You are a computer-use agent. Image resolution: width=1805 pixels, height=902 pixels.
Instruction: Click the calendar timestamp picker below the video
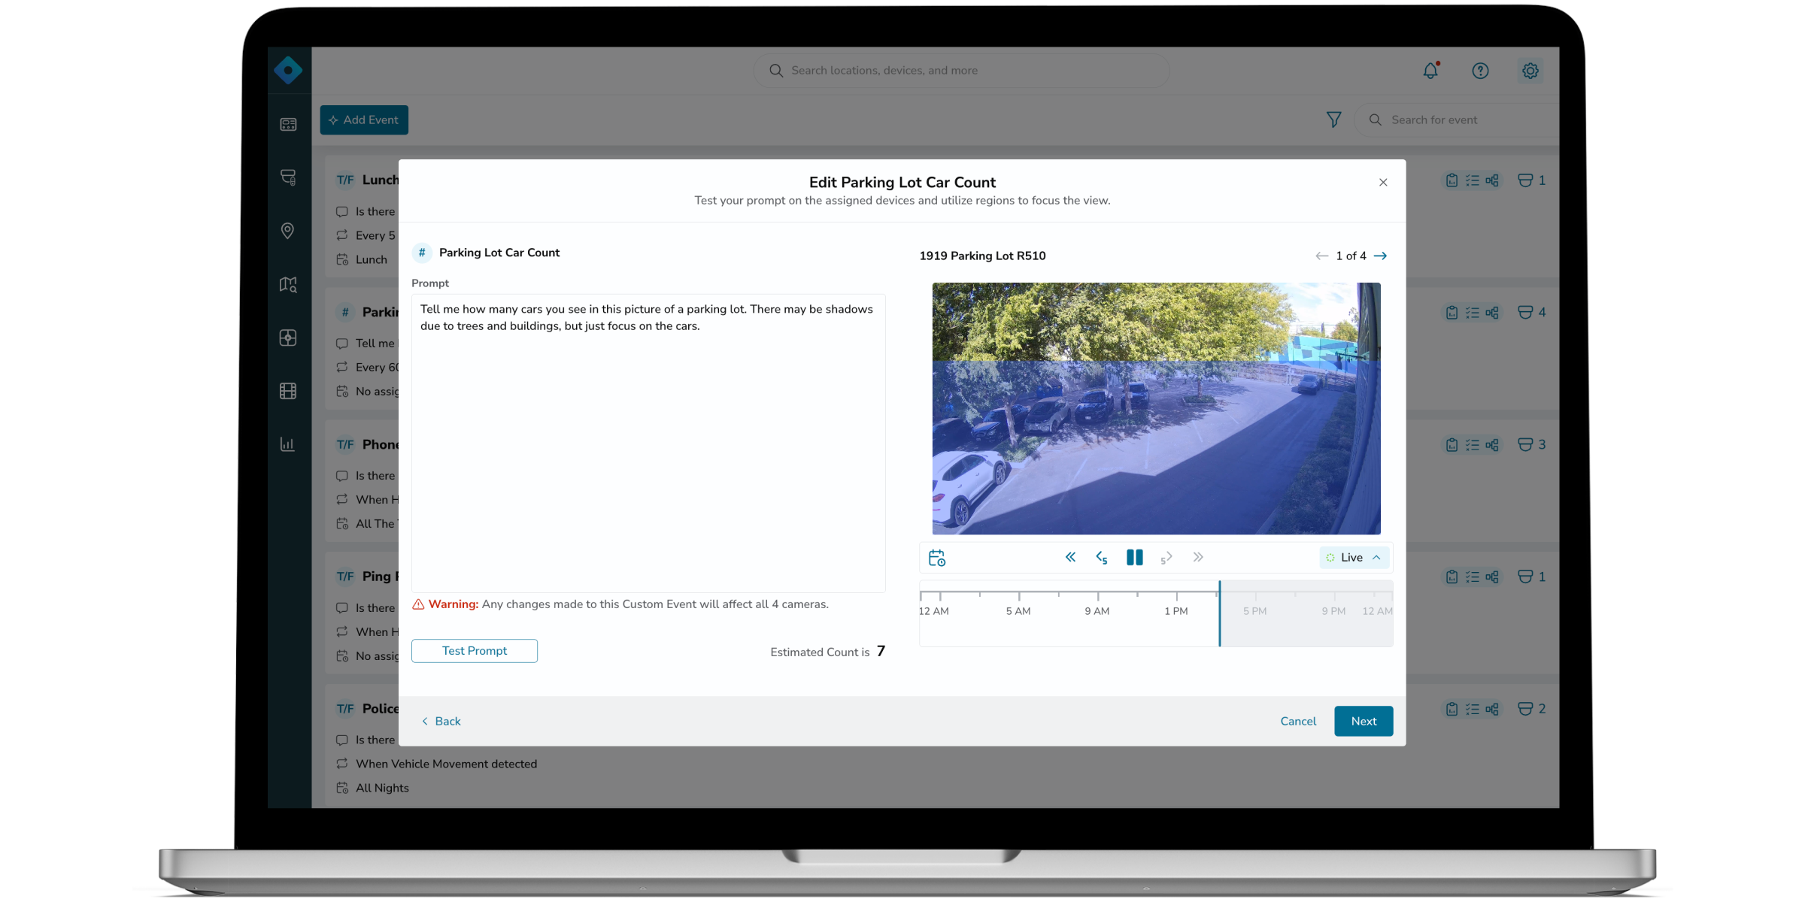point(937,557)
